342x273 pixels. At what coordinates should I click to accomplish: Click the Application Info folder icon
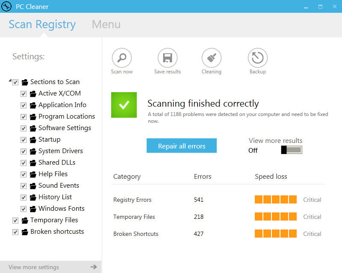(x=33, y=105)
